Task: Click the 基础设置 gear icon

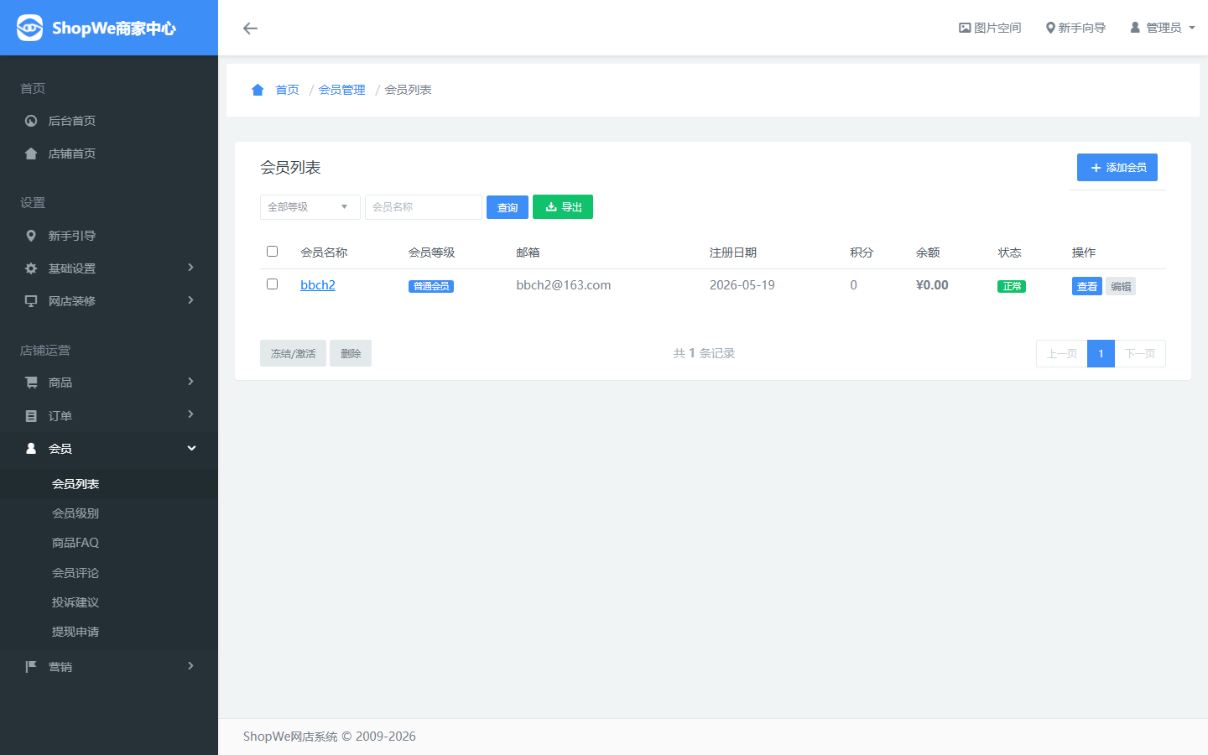Action: [31, 268]
